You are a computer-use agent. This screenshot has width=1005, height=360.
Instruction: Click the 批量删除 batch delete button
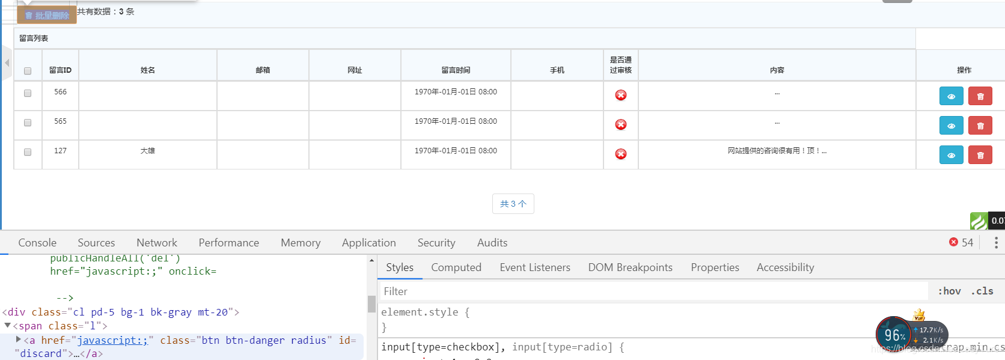pyautogui.click(x=47, y=15)
